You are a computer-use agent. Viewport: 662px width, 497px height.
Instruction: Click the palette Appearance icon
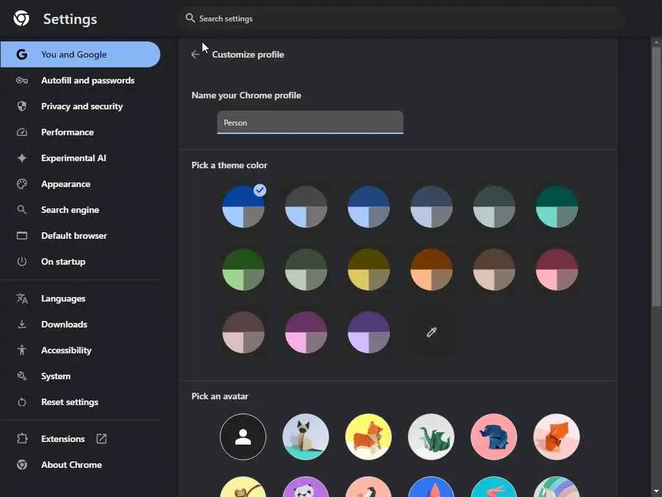coord(22,184)
